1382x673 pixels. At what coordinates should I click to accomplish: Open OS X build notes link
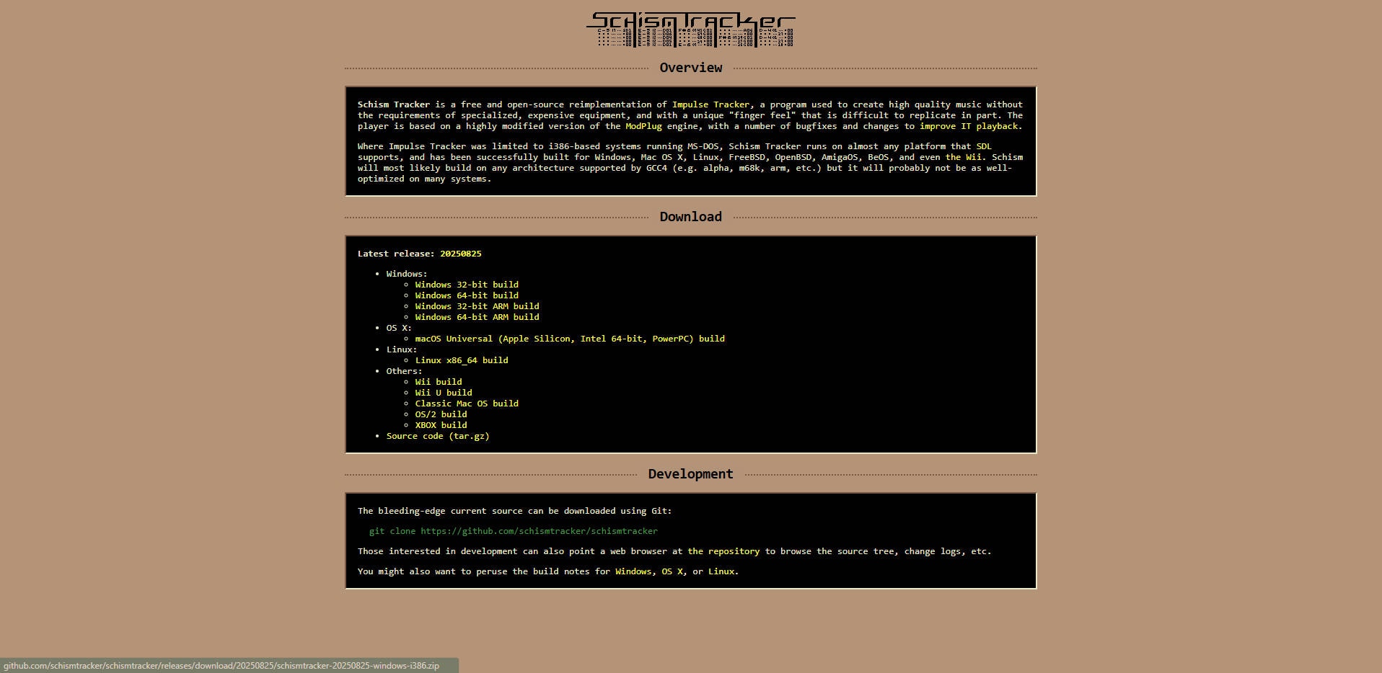[x=672, y=571]
